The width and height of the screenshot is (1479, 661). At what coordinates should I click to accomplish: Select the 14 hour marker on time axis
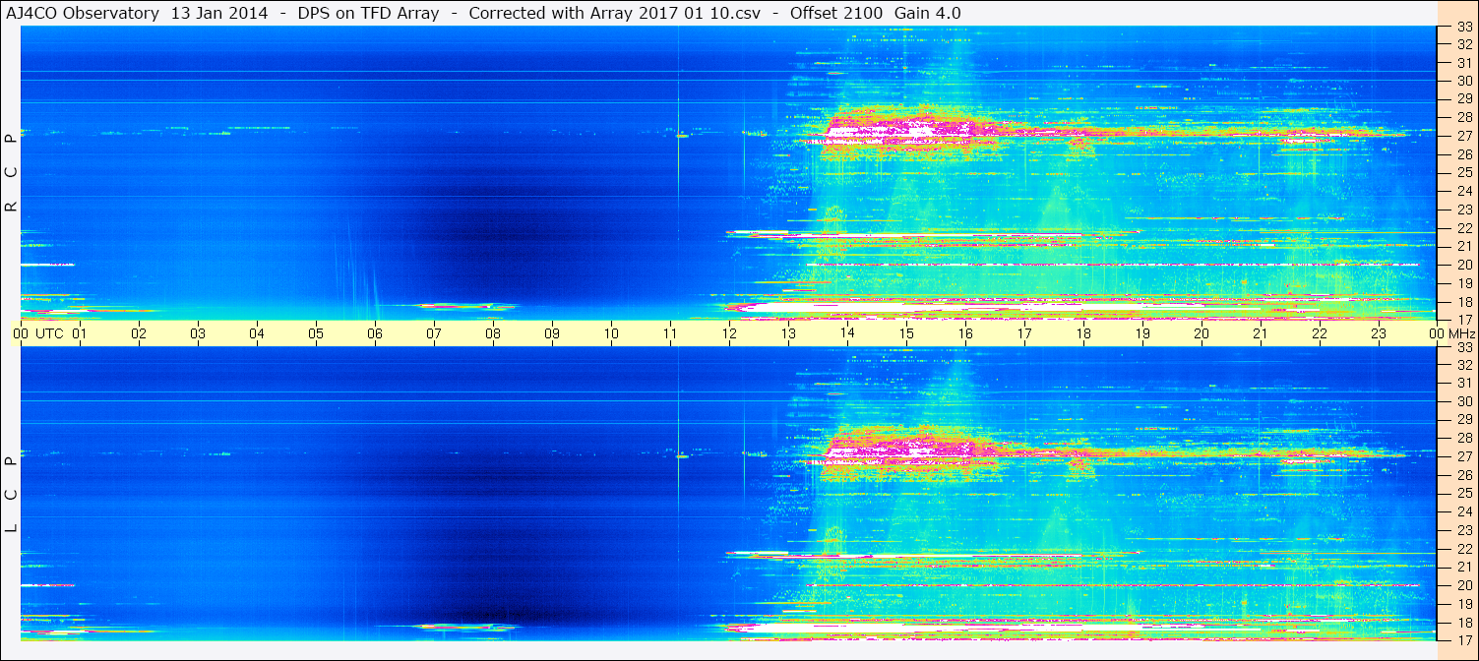[x=847, y=333]
